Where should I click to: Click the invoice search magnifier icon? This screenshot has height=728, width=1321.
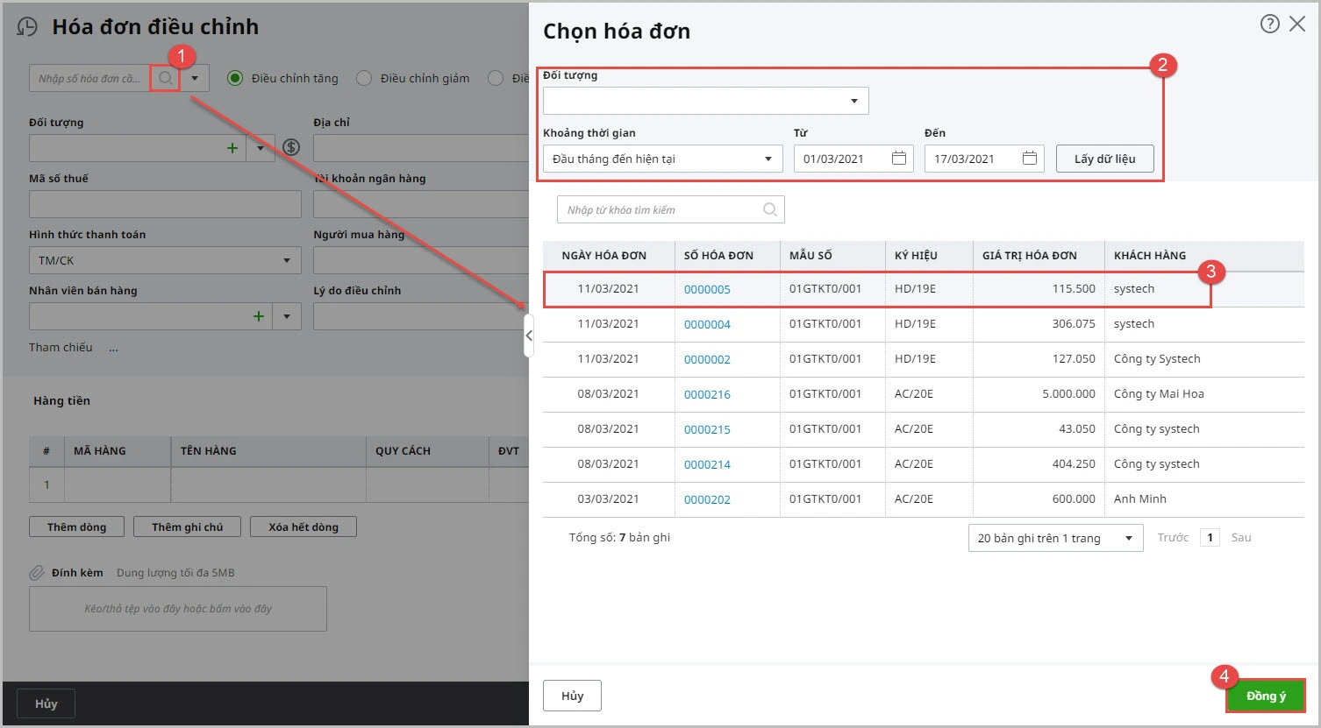click(165, 78)
